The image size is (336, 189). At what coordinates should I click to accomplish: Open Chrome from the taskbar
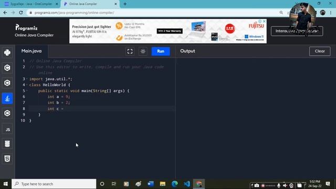[199, 184]
